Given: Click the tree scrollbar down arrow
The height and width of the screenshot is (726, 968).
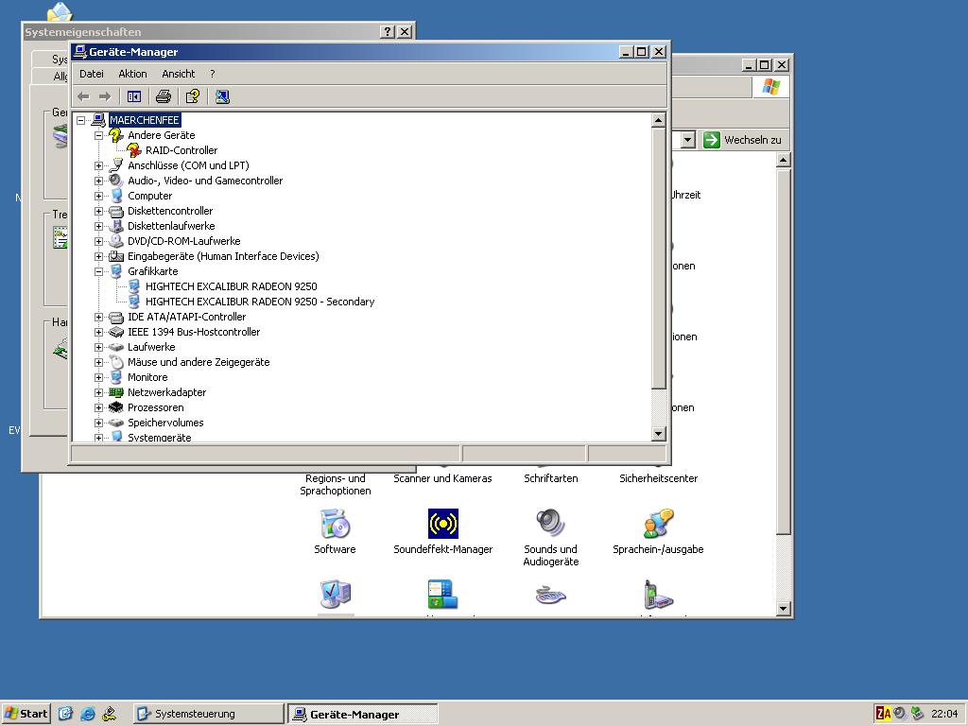Looking at the screenshot, I should tap(659, 433).
